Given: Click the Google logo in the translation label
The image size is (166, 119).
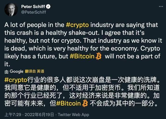Looking at the screenshot, I should coord(17,71).
